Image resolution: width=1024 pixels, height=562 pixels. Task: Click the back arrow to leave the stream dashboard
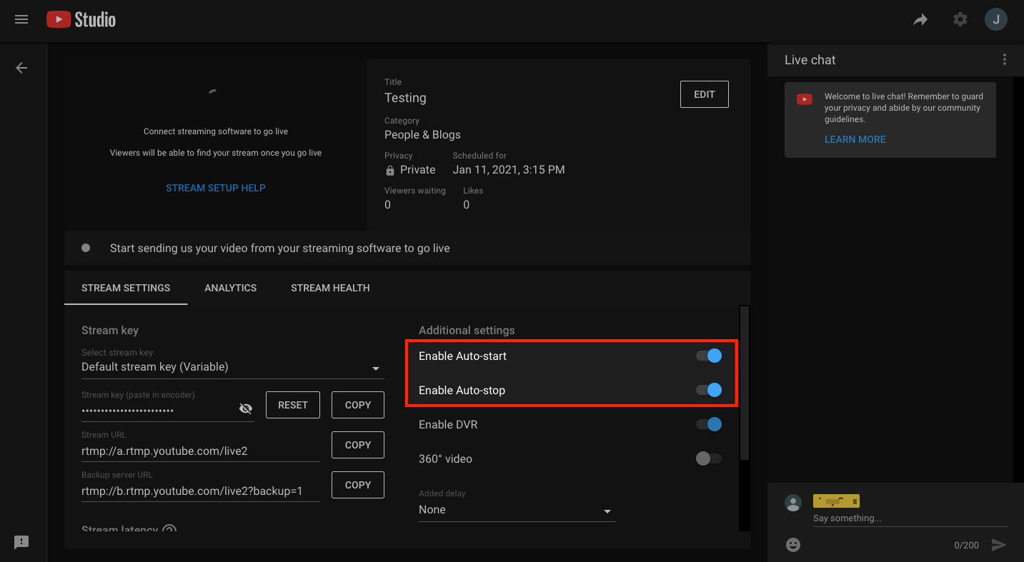pos(21,67)
